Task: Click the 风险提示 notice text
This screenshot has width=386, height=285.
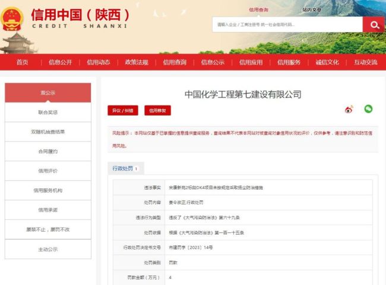Action: (x=242, y=139)
